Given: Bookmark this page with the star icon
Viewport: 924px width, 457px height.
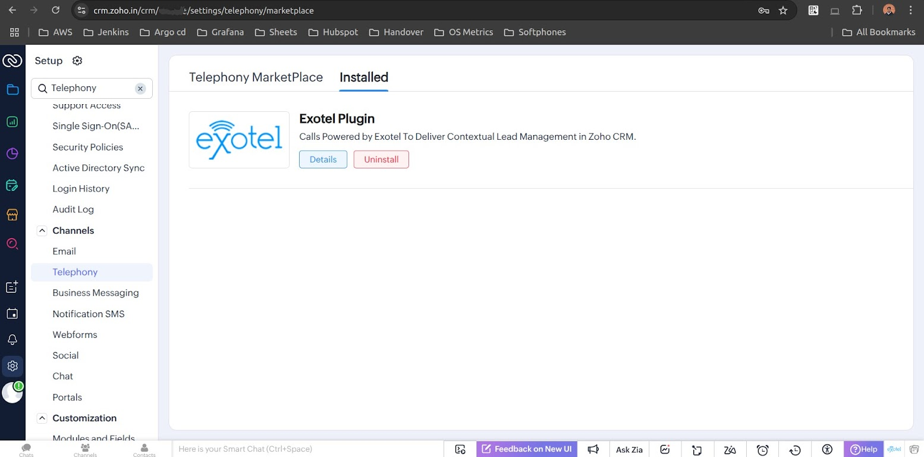Looking at the screenshot, I should pos(783,10).
